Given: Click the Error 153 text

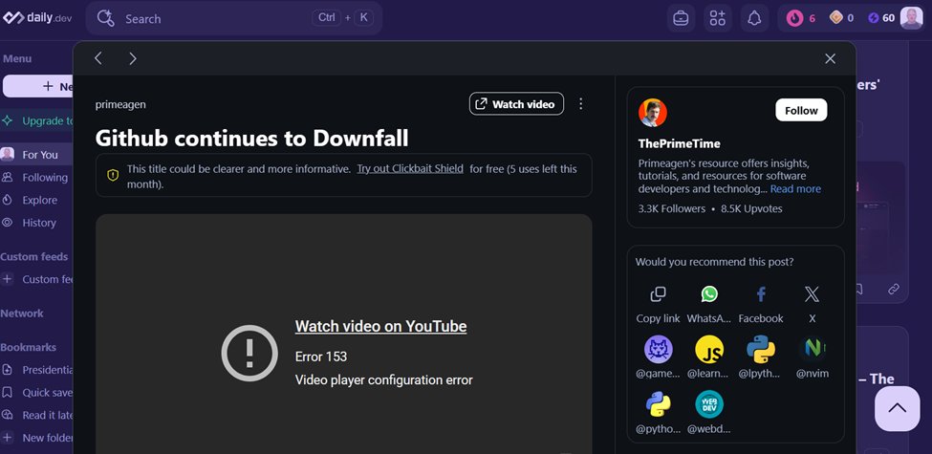Looking at the screenshot, I should (321, 357).
